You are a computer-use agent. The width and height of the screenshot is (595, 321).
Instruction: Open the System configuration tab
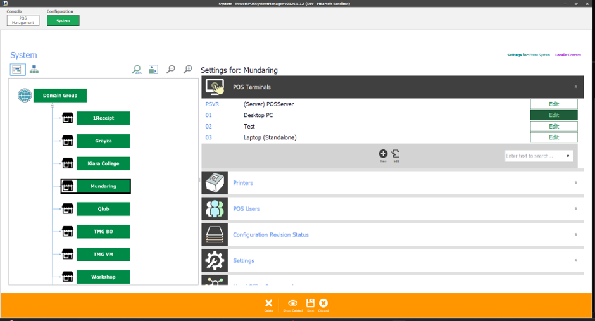(63, 20)
